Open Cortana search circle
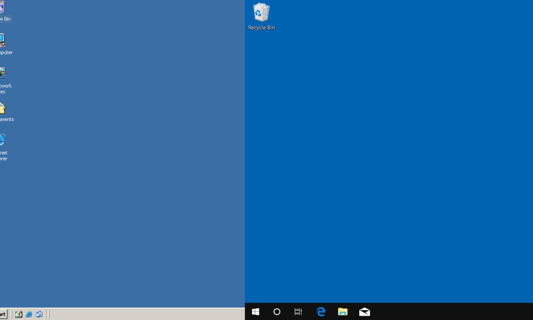The image size is (533, 320). coord(277,312)
